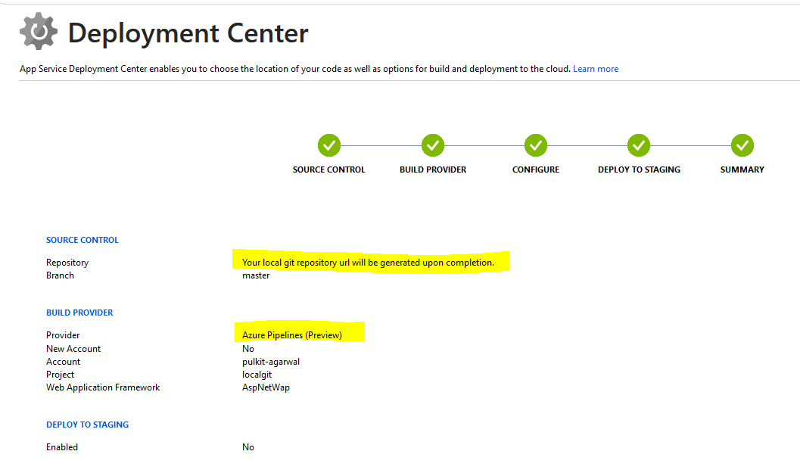Viewport: 800px width, 476px height.
Task: Switch to the Build Provider step tab
Action: [432, 169]
